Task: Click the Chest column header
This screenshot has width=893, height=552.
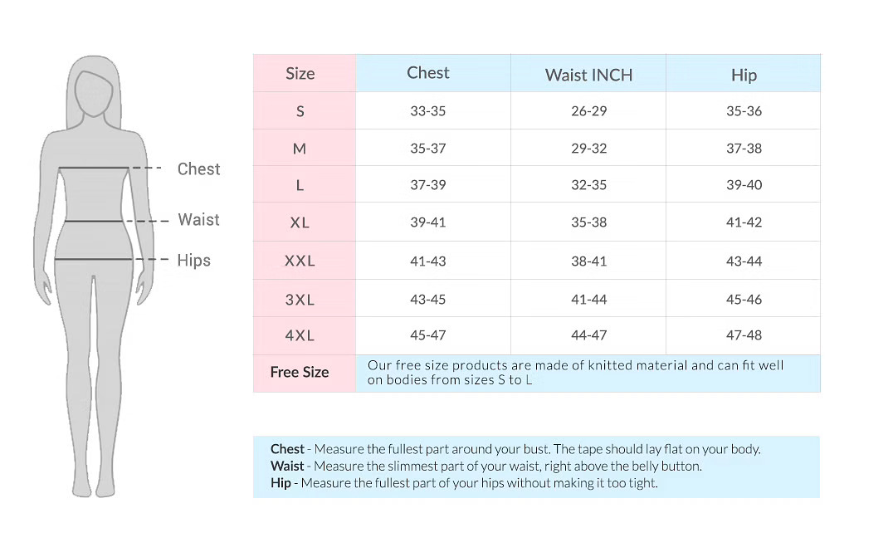Action: [428, 73]
